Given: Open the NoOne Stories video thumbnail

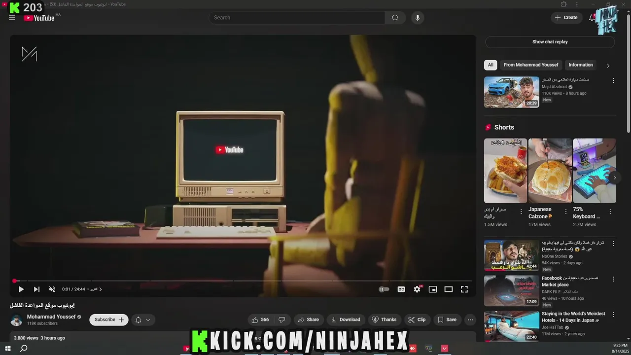Looking at the screenshot, I should (512, 255).
